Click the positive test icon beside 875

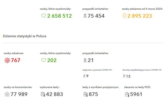pos(85,94)
